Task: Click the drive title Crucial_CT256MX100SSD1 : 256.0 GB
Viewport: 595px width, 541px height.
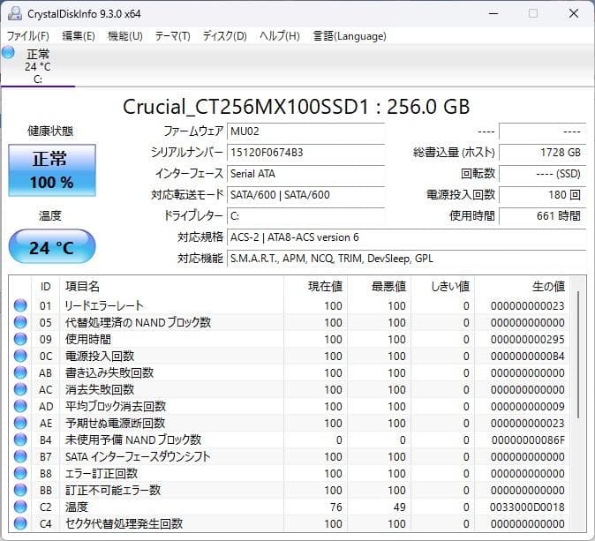Action: point(297,106)
